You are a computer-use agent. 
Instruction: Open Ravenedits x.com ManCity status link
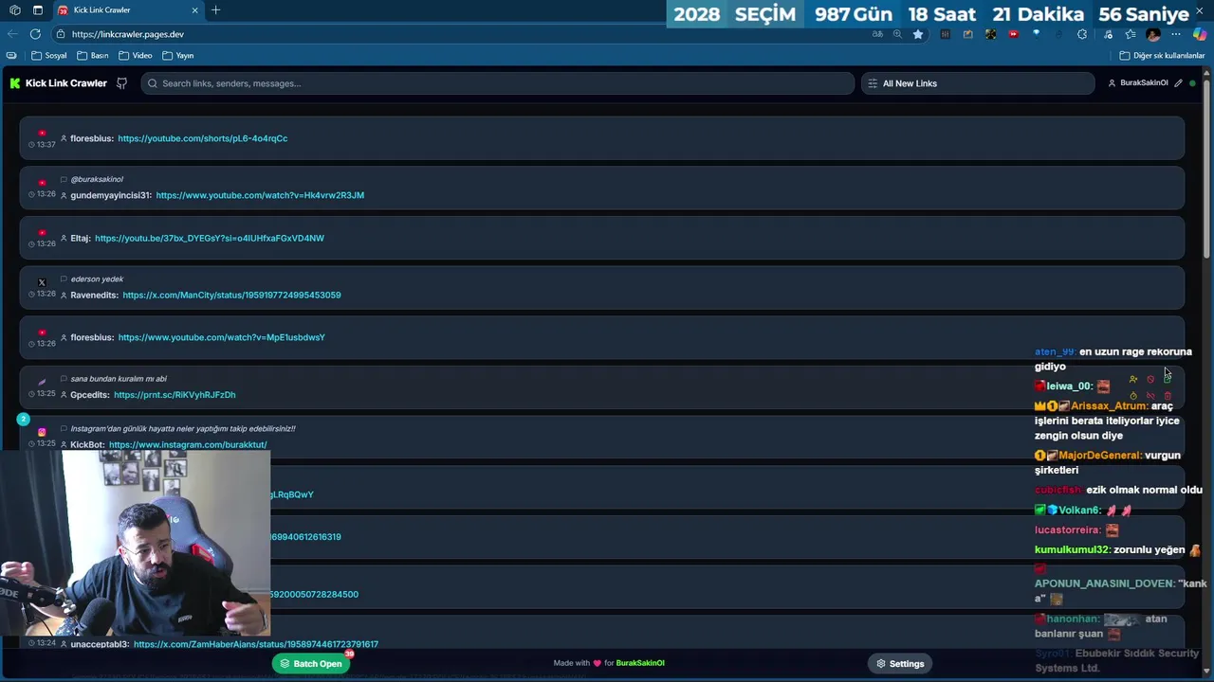[231, 295]
